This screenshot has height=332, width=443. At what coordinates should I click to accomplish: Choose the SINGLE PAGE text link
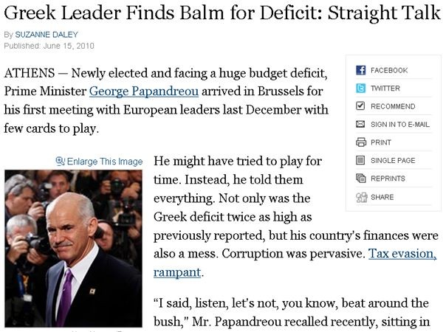(393, 161)
